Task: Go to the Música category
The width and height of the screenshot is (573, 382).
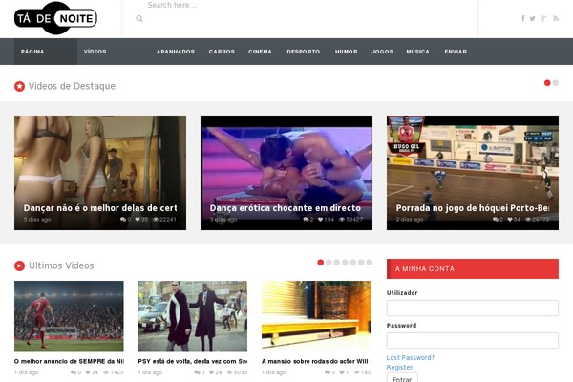Action: pos(417,52)
